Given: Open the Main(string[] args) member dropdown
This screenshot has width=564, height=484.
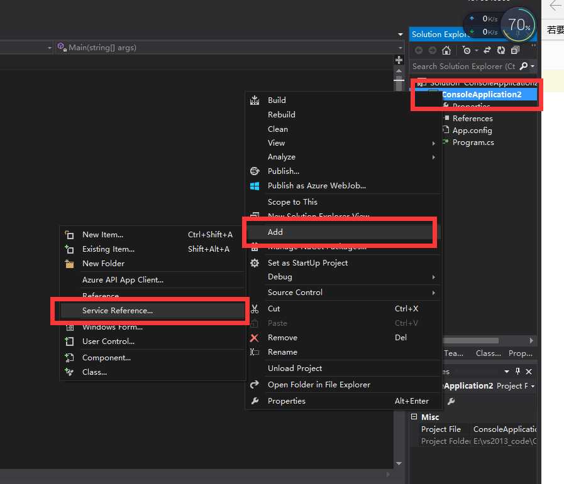Looking at the screenshot, I should click(401, 48).
